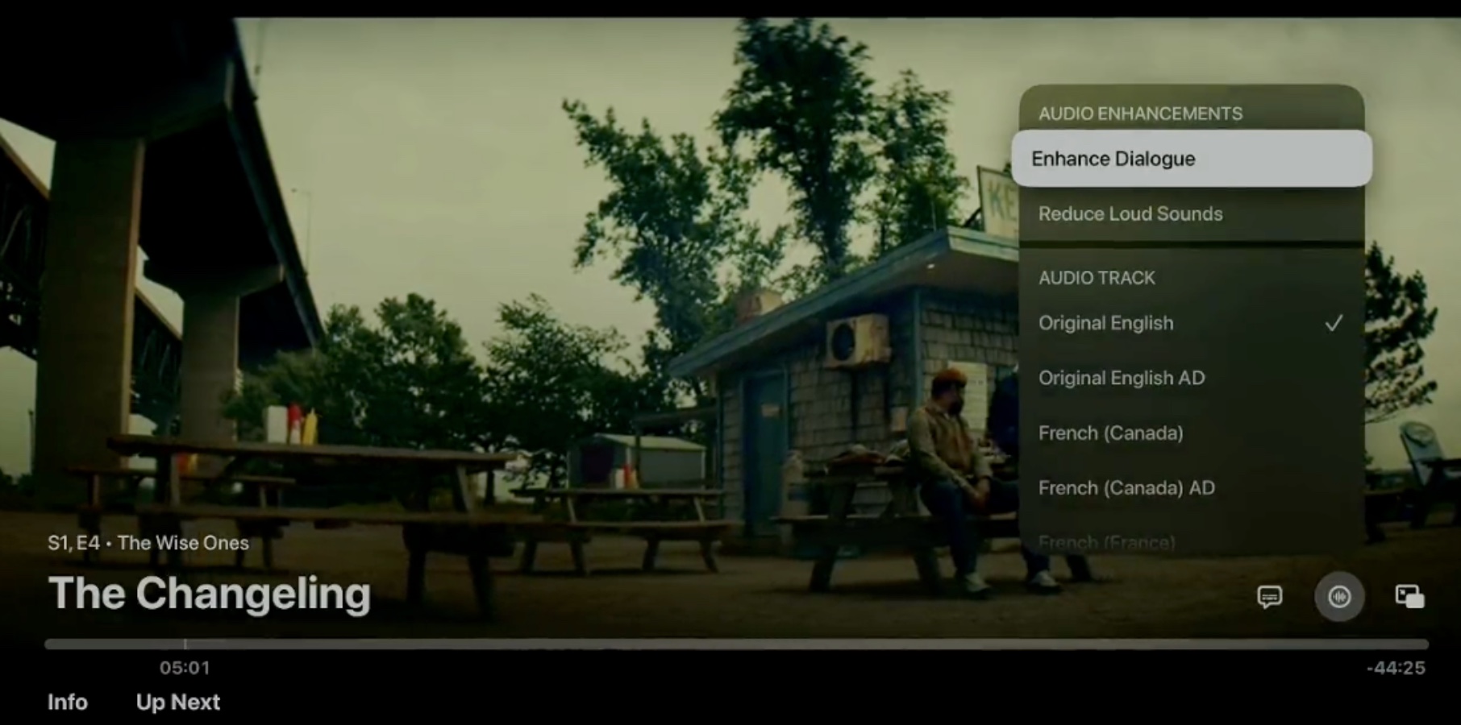Viewport: 1461px width, 725px height.
Task: Select the audio waveform options icon
Action: point(1339,597)
